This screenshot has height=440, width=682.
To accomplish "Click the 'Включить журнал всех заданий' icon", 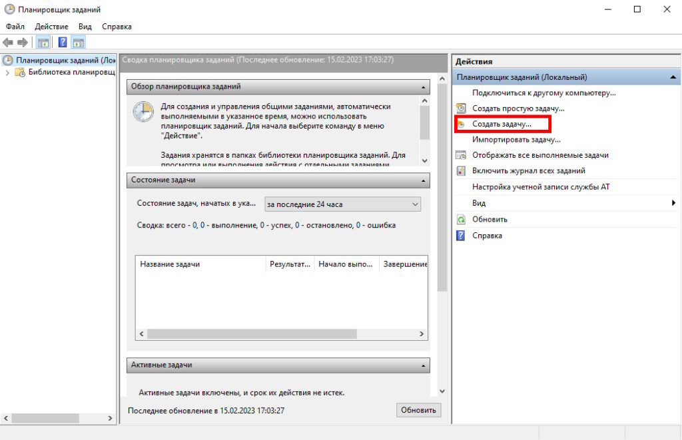I will 460,171.
